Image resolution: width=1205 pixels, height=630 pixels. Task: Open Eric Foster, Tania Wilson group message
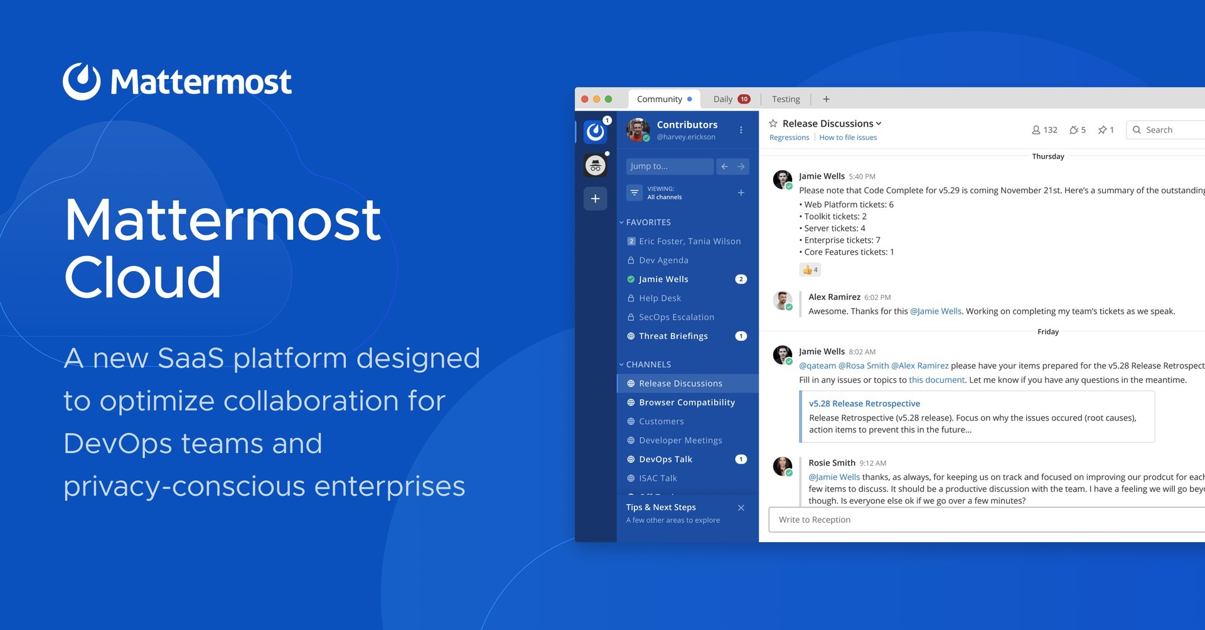(x=688, y=242)
